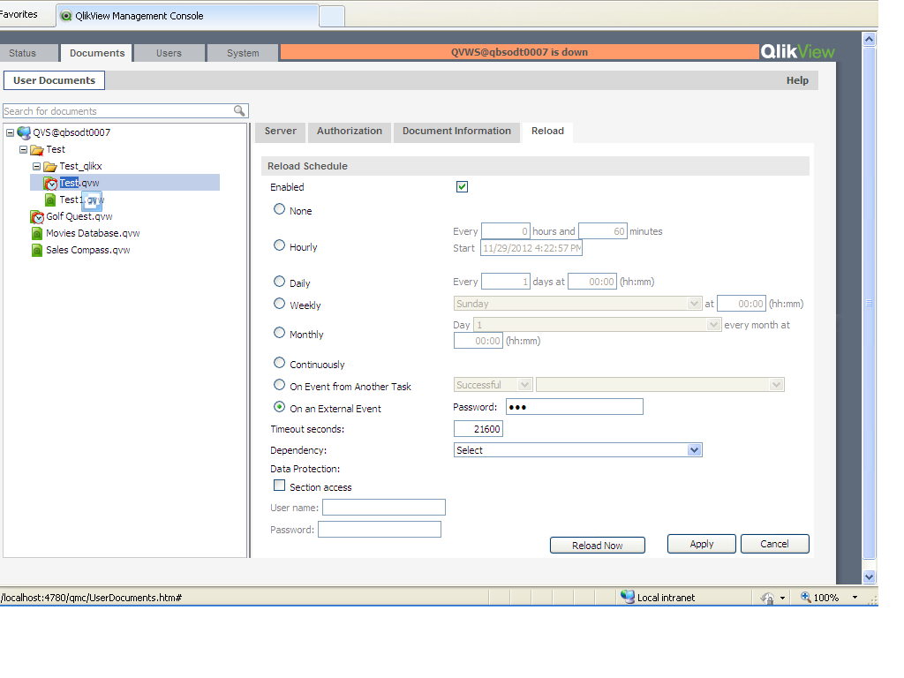
Task: Select Movies Database.qvw in the tree
Action: coord(93,233)
